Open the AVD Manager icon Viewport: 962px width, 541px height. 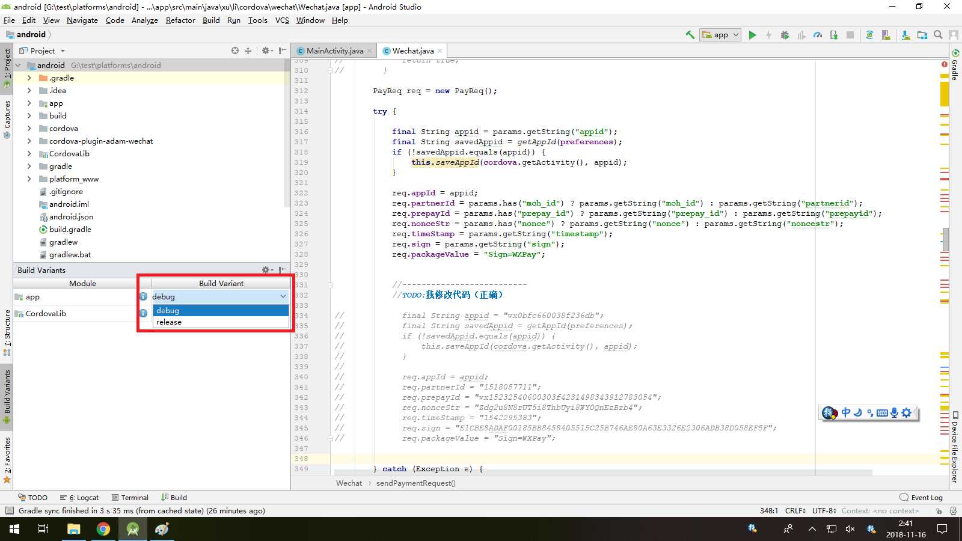point(886,35)
